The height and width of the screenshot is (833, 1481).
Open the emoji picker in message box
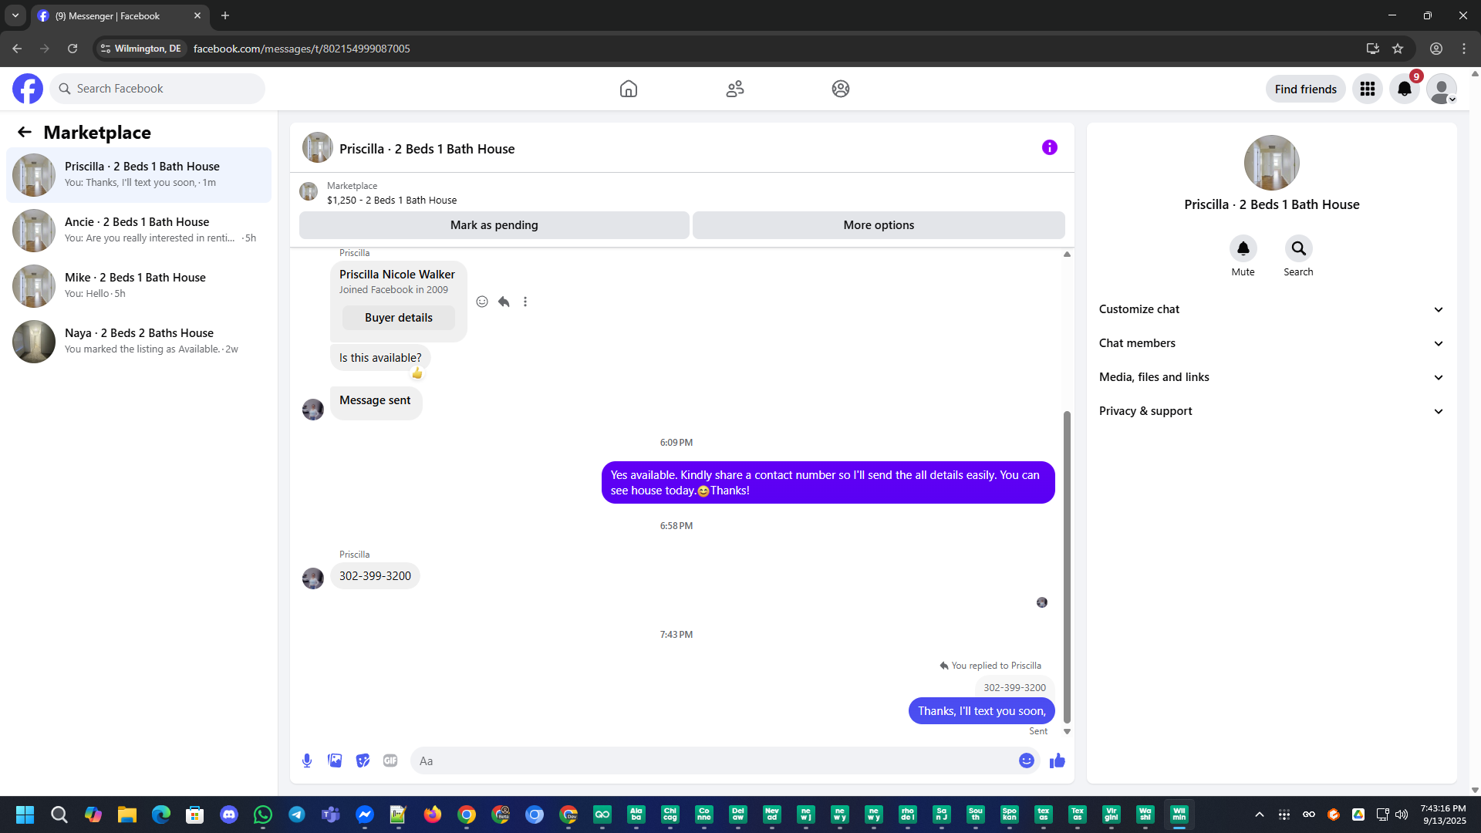pyautogui.click(x=1026, y=760)
